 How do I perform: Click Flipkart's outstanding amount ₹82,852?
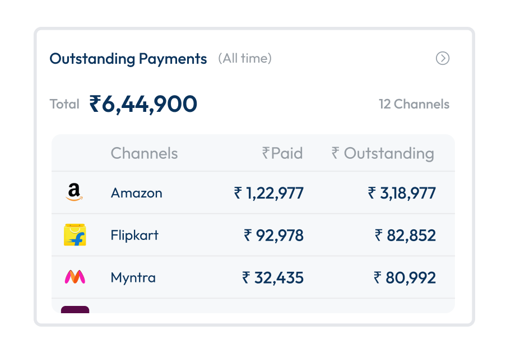click(x=405, y=235)
